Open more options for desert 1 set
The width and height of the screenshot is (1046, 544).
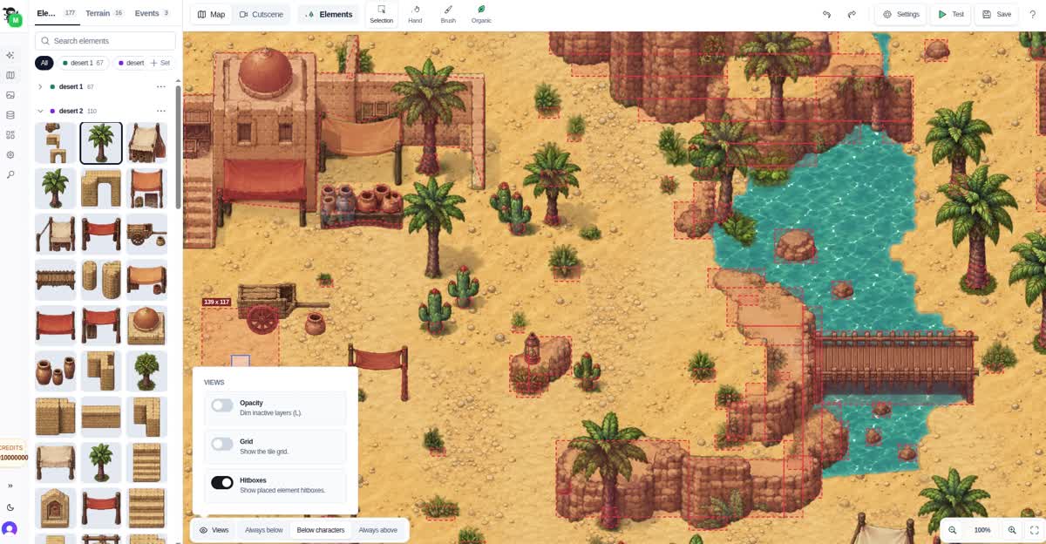coord(161,87)
